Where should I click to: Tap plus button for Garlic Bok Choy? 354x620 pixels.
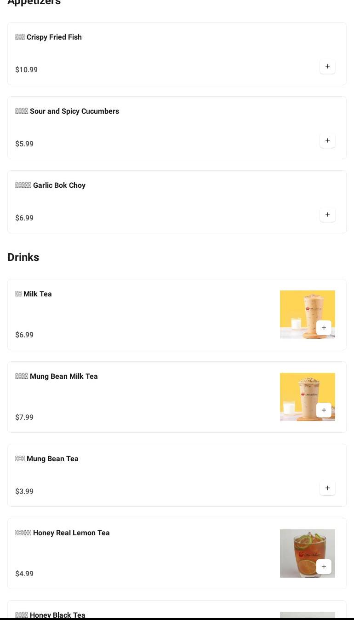[327, 215]
